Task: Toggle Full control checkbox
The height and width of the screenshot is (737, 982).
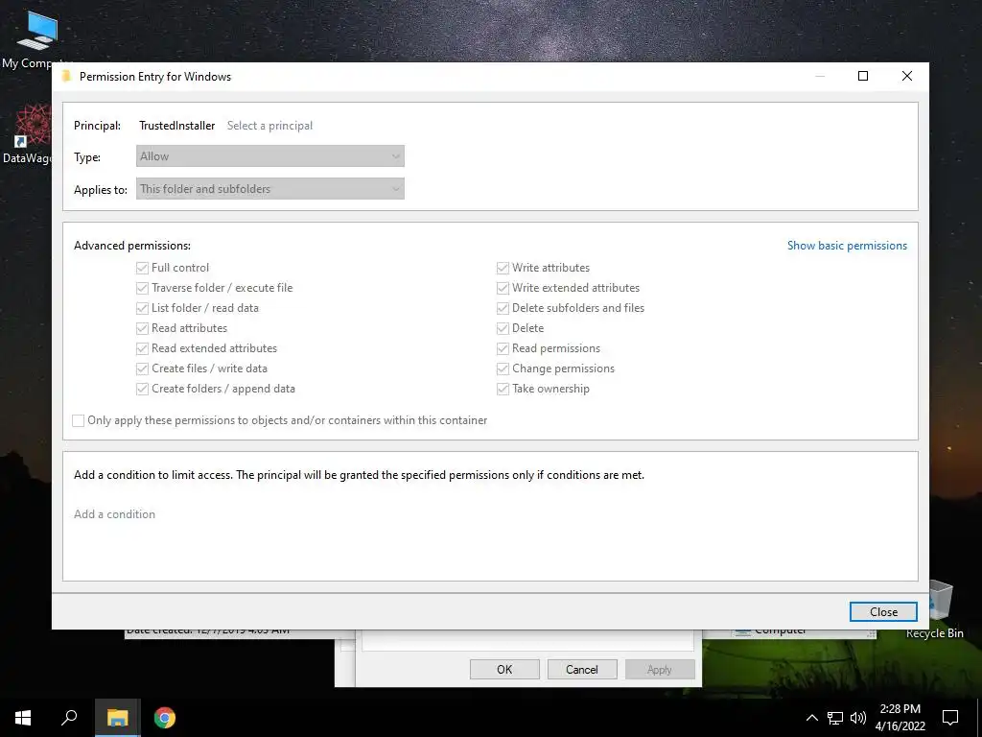Action: 142,269
